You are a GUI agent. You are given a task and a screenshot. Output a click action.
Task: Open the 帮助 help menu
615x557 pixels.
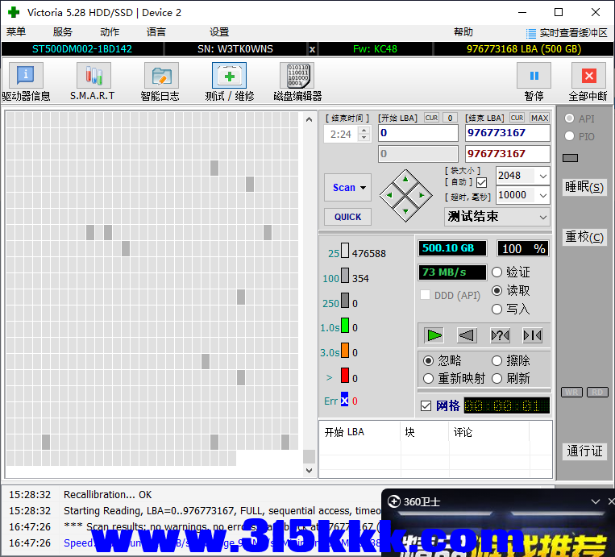pyautogui.click(x=463, y=32)
